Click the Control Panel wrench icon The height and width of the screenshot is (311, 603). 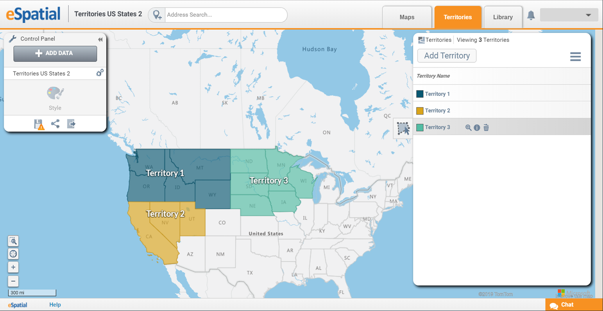[x=12, y=39]
